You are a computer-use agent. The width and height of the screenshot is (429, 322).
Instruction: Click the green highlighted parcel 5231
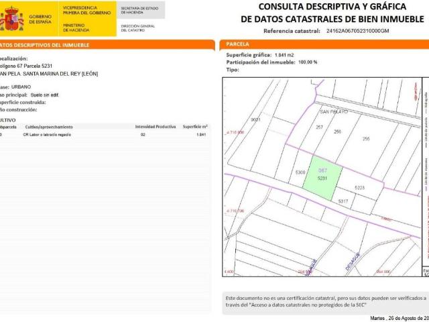322,178
